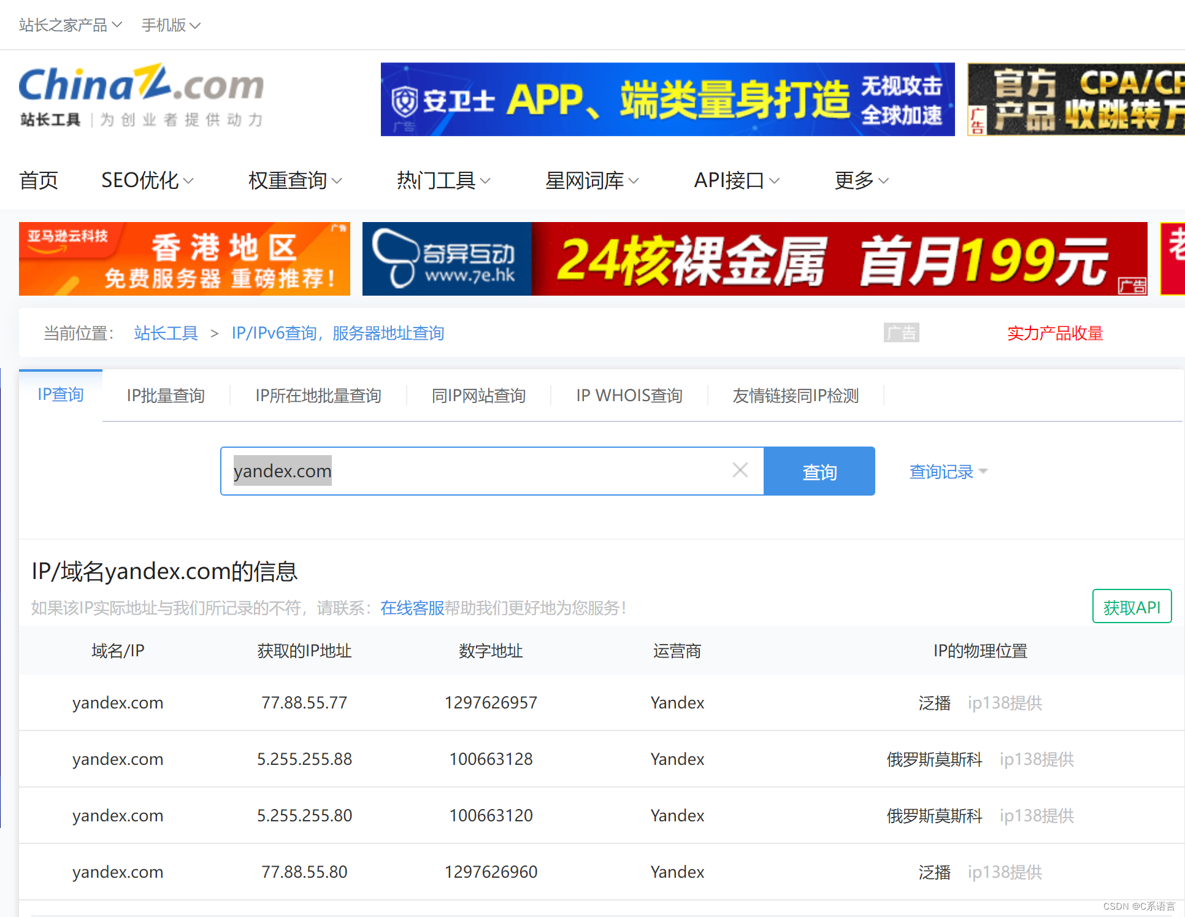Image resolution: width=1185 pixels, height=917 pixels.
Task: Click the IP/域名yandex.com的信息 heading
Action: 165,571
